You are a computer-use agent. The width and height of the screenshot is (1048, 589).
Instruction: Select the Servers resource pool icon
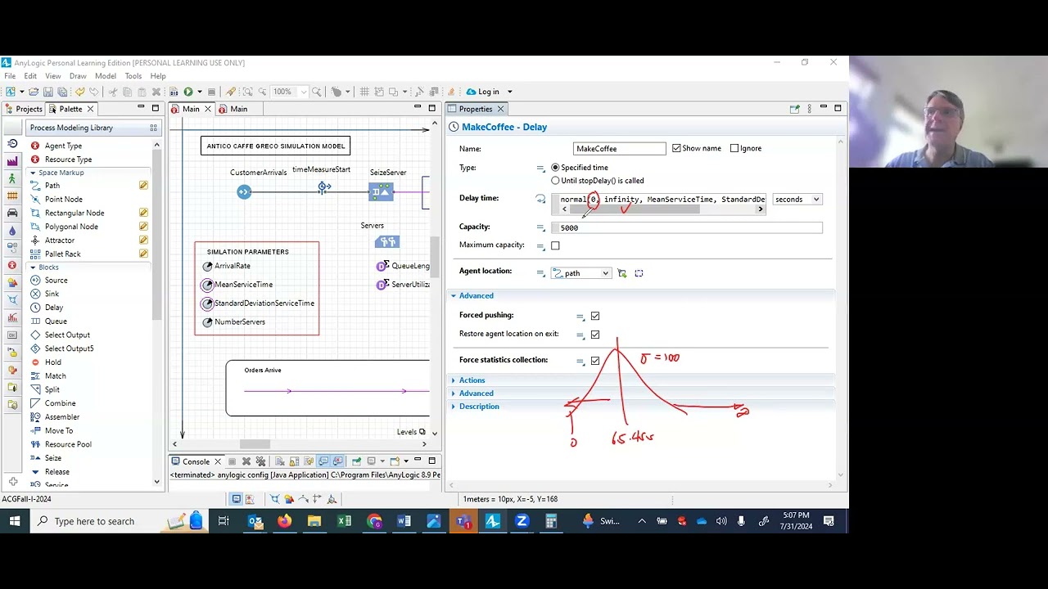click(x=387, y=242)
